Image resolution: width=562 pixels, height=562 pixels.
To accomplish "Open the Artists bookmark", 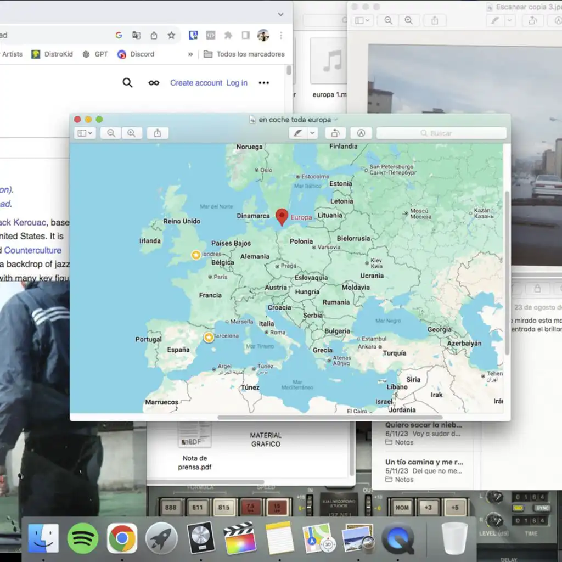I will coord(12,54).
